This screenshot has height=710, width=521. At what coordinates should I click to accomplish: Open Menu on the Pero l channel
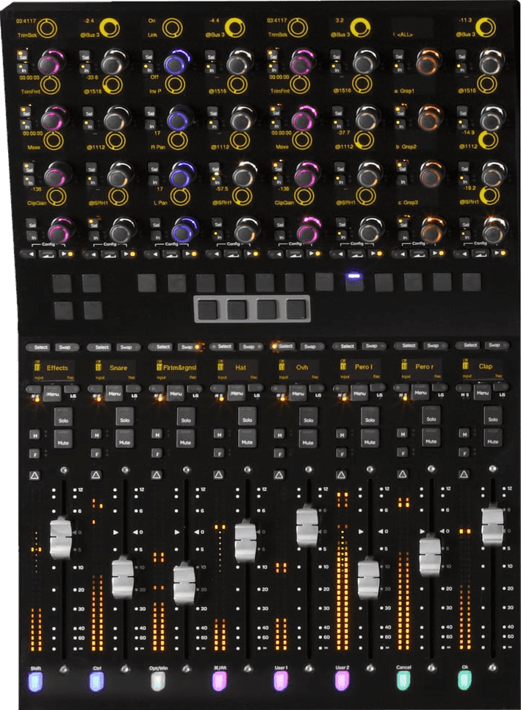pos(359,395)
